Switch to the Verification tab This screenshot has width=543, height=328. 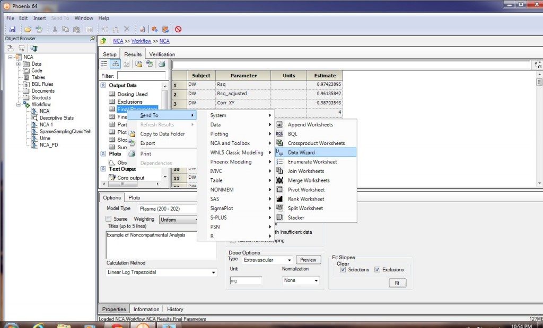(x=162, y=54)
